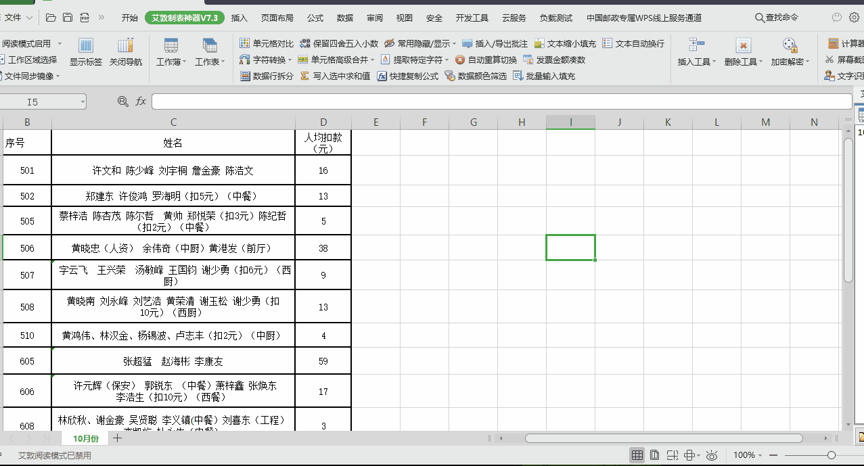Expand more quick-access tools chevron
Viewport: 864px width, 466px height.
(101, 18)
